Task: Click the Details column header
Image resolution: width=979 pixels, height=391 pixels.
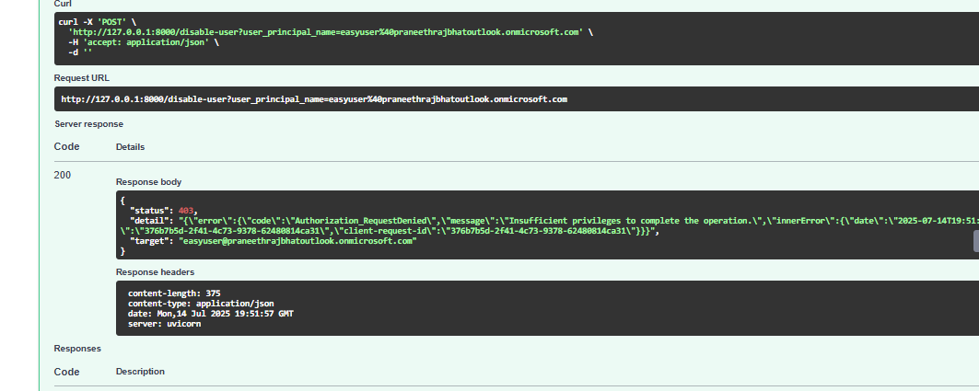Action: click(130, 146)
